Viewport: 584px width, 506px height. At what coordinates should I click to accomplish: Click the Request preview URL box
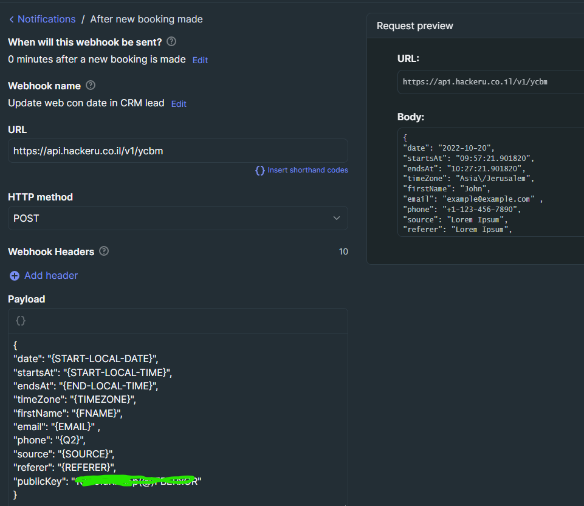pyautogui.click(x=490, y=81)
